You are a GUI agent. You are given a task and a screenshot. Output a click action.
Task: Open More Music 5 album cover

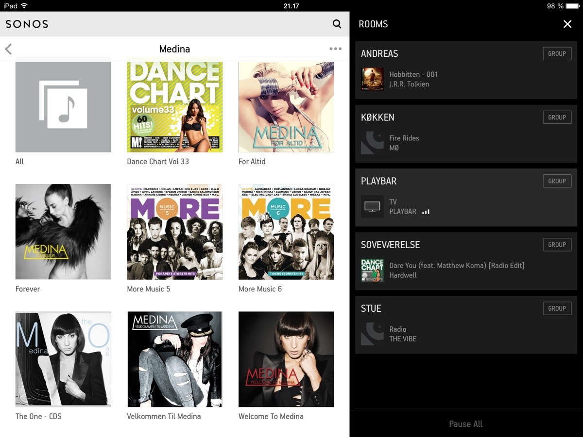[x=175, y=232]
